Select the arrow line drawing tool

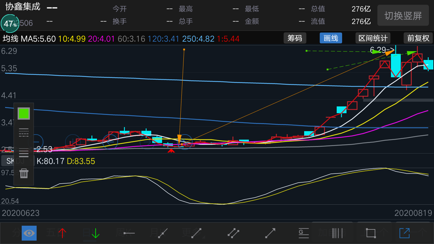270,233
